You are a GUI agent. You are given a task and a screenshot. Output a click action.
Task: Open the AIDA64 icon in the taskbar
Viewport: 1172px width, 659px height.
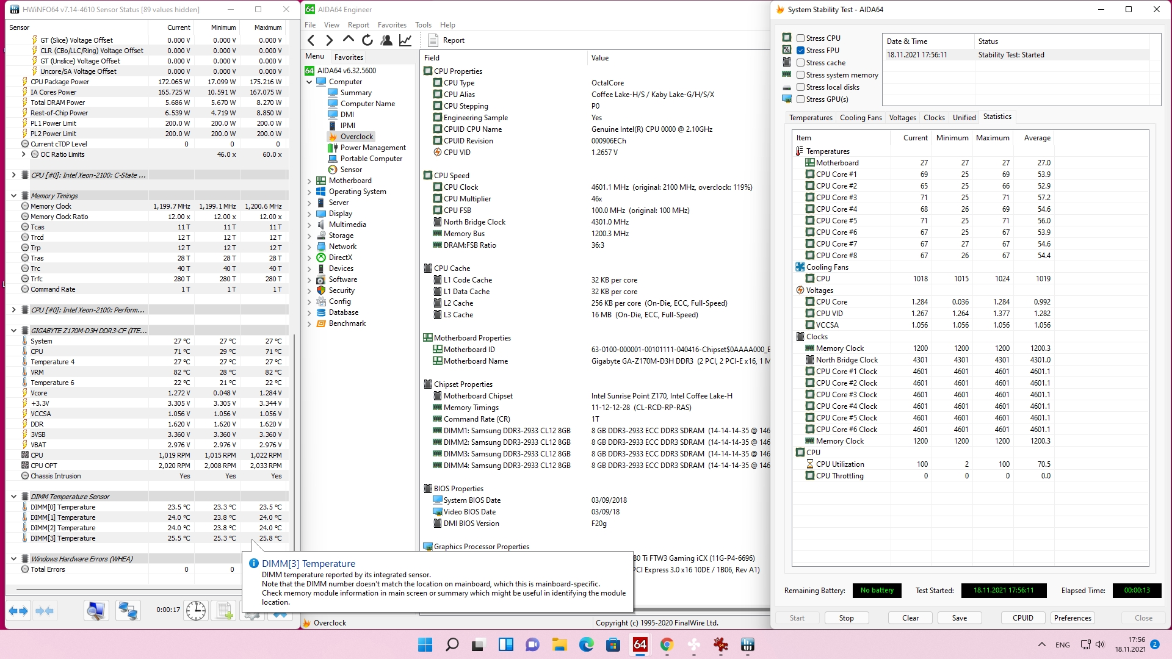click(x=640, y=644)
